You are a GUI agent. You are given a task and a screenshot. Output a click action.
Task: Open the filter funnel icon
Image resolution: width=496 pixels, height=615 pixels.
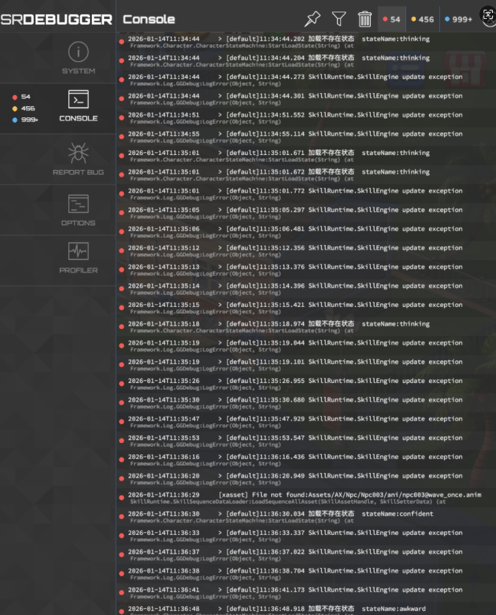click(339, 19)
